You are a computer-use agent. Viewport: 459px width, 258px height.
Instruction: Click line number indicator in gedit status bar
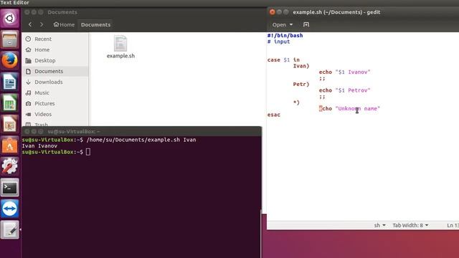(x=453, y=225)
